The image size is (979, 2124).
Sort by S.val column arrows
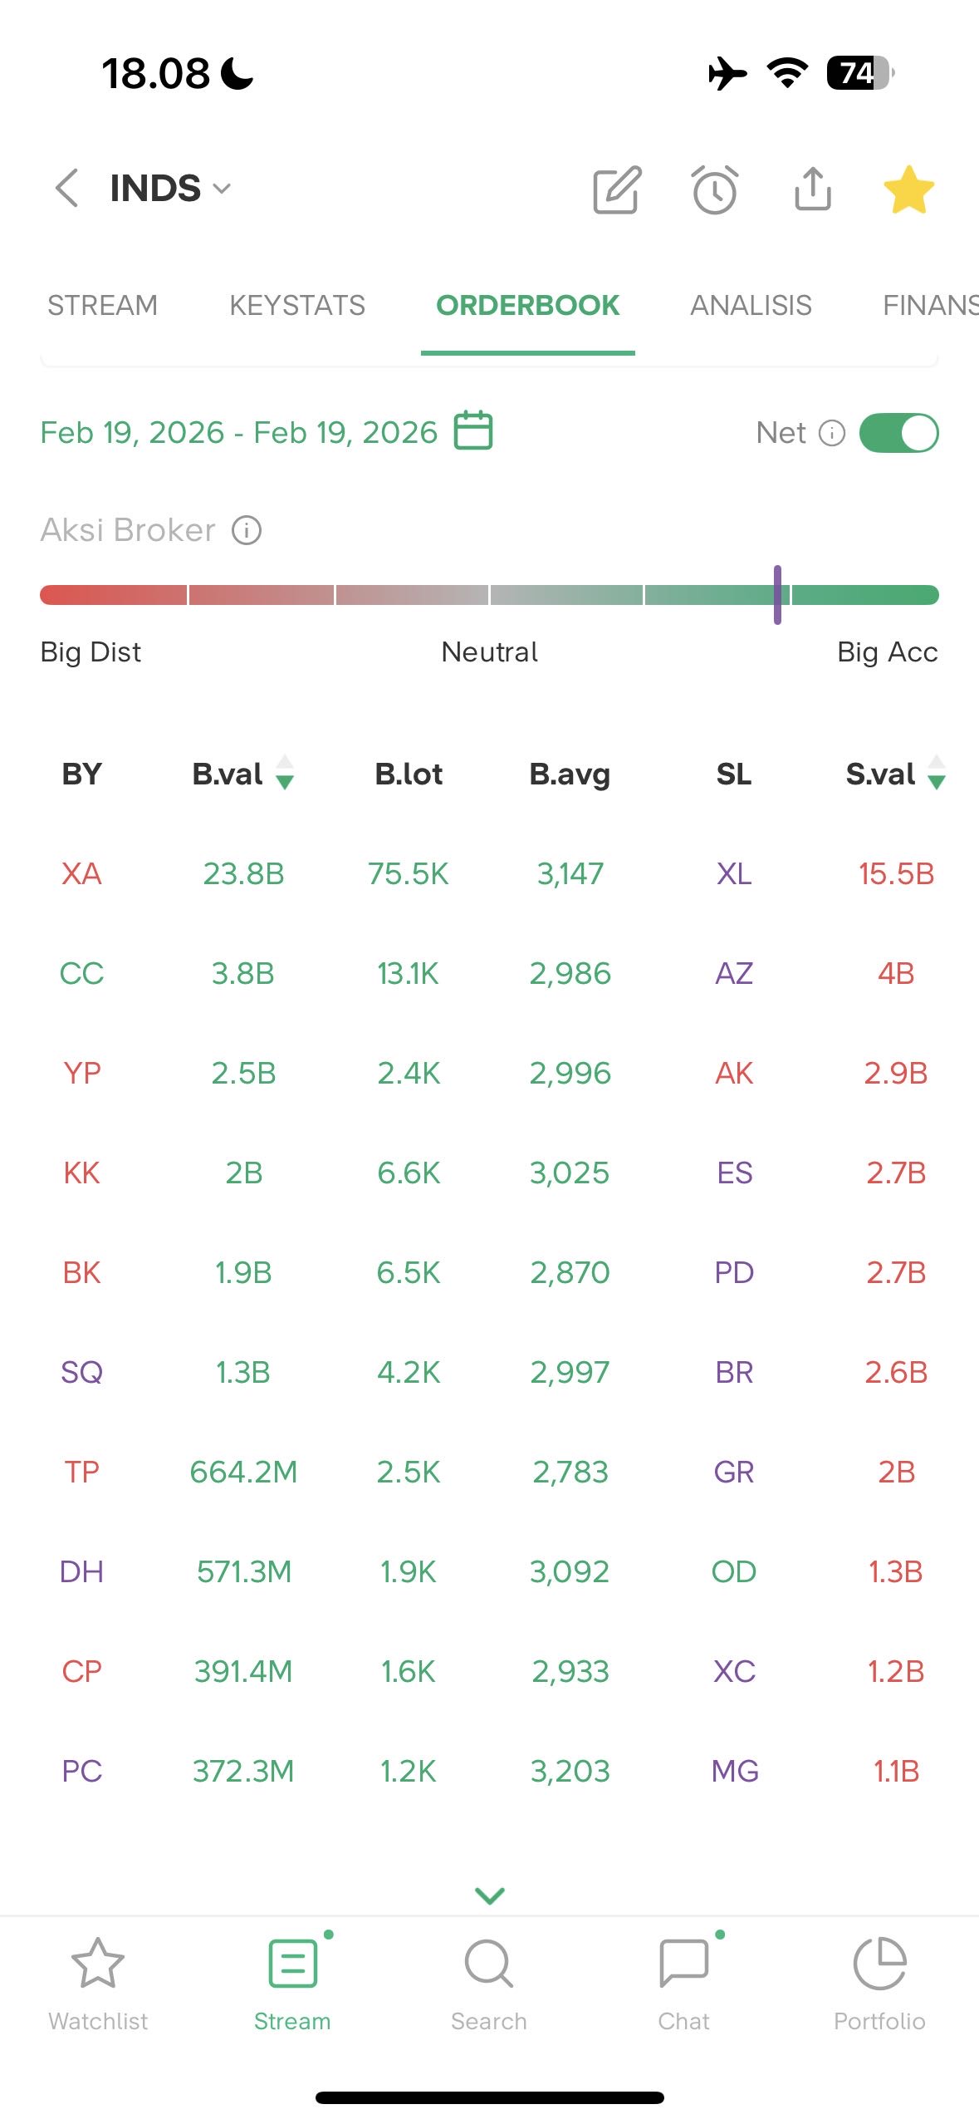tap(937, 773)
